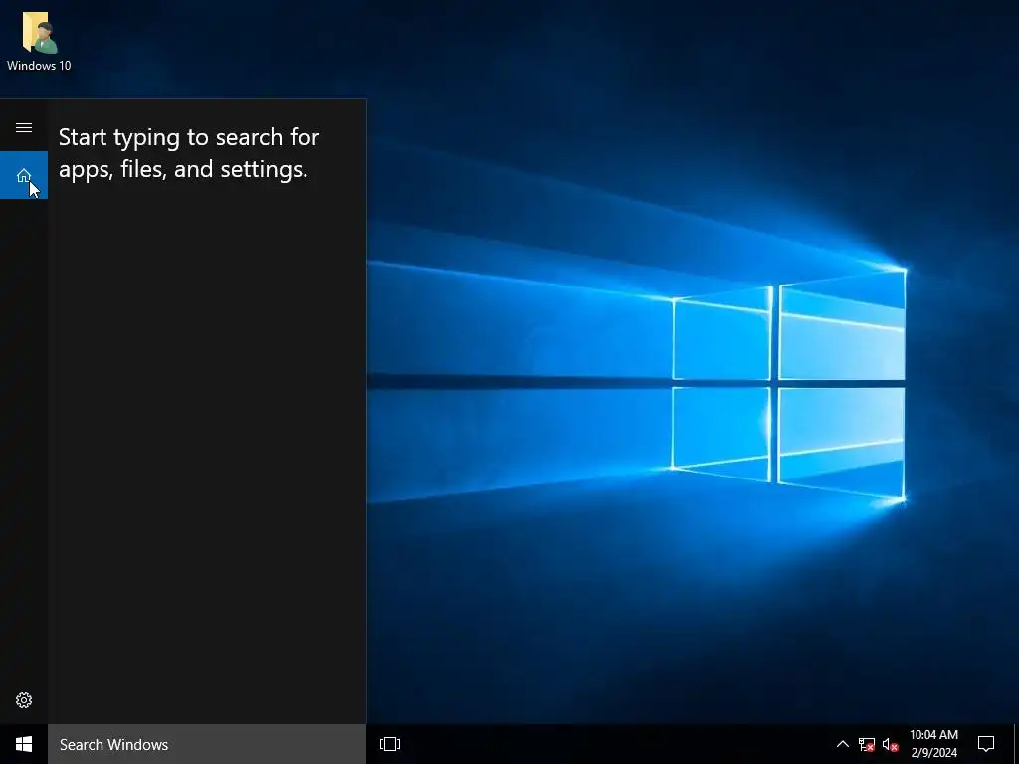Screen dimensions: 1019x764
Task: Open the clock showing 10:04 AM
Action: click(933, 744)
